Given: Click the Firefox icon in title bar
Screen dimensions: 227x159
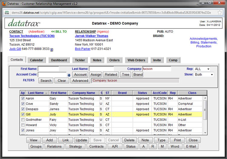Looking at the screenshot, I should pyautogui.click(x=4, y=4).
